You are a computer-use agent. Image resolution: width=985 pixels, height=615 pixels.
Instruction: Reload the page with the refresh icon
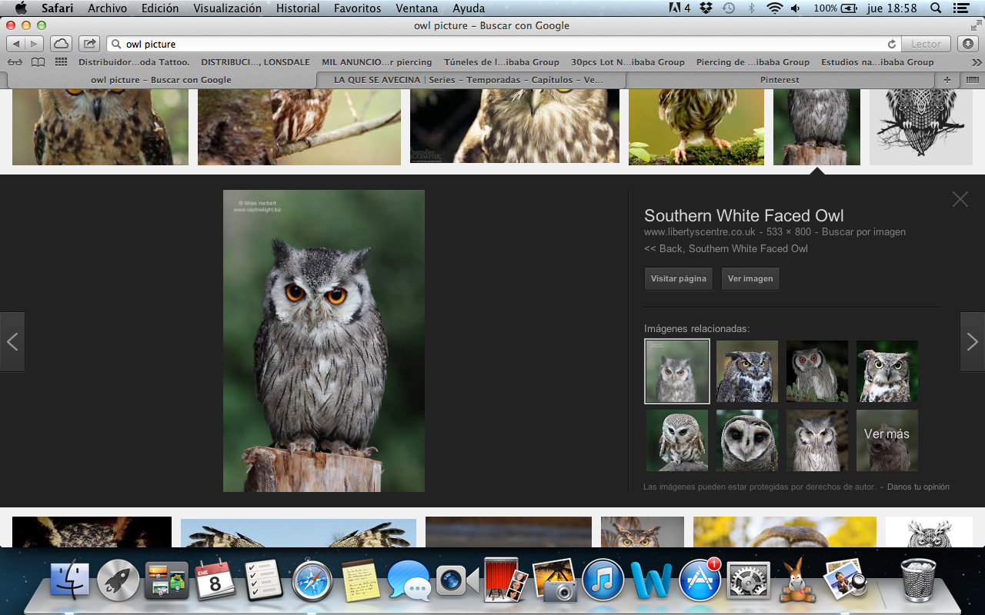pyautogui.click(x=892, y=44)
